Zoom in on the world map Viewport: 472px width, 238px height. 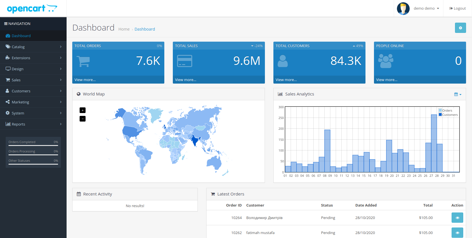(82, 110)
